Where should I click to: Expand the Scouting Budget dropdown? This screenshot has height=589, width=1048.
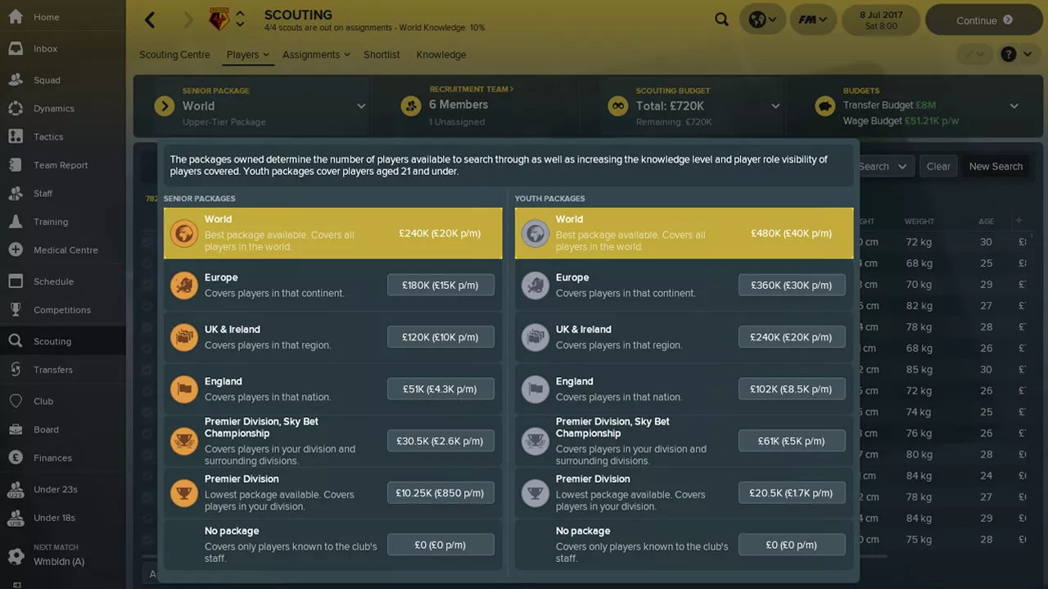(x=775, y=106)
